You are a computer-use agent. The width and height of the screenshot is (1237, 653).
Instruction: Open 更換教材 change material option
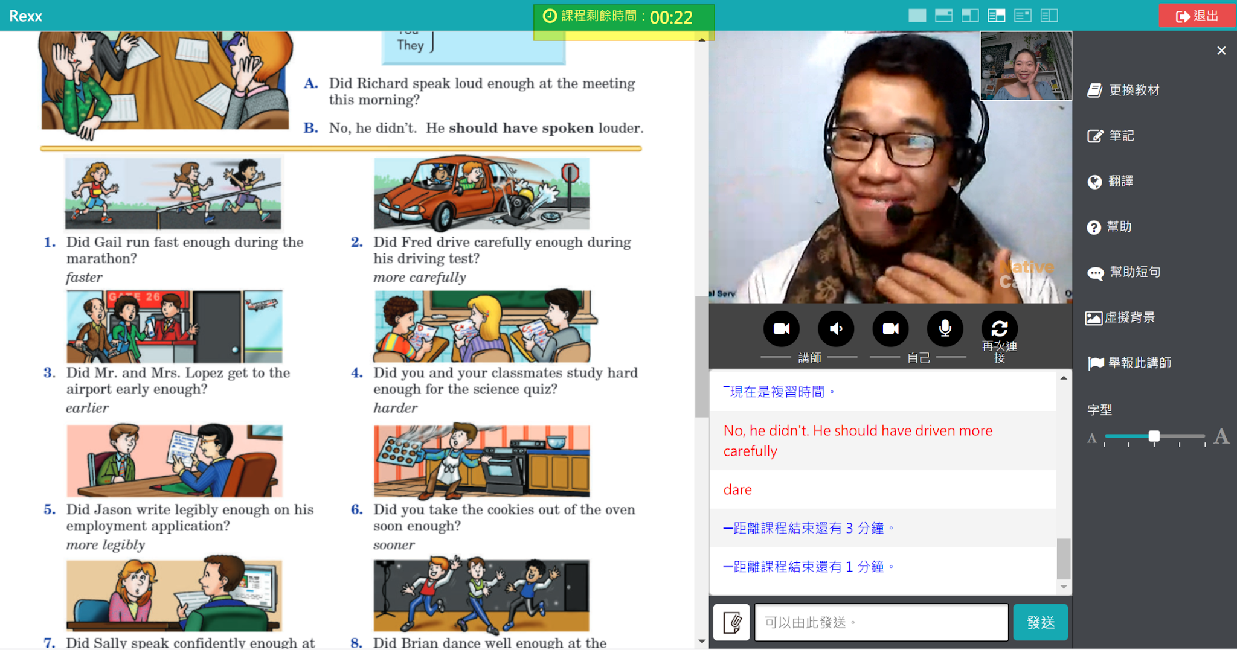[x=1123, y=91]
